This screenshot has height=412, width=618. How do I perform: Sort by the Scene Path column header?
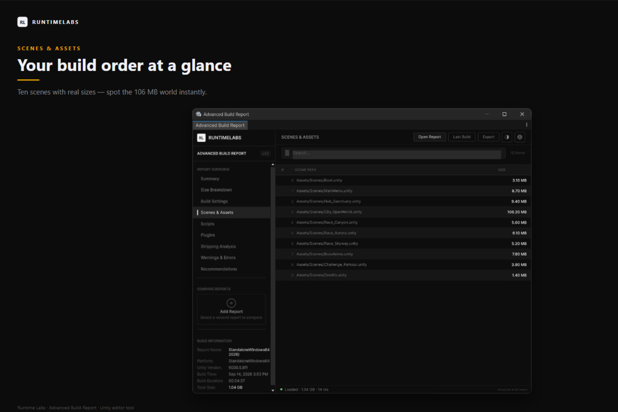click(305, 170)
